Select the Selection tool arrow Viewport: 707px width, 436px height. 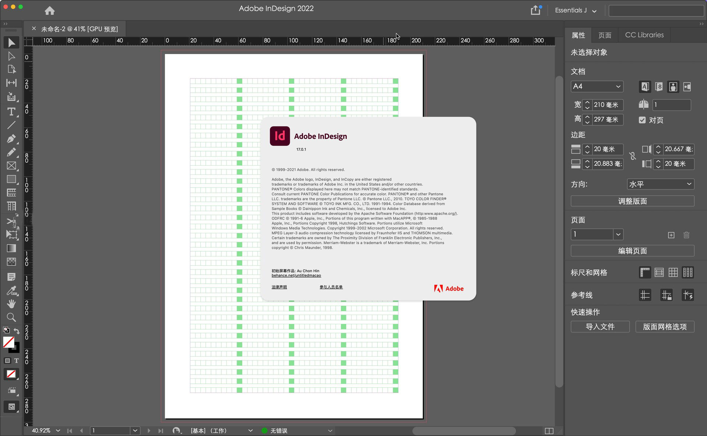point(11,43)
